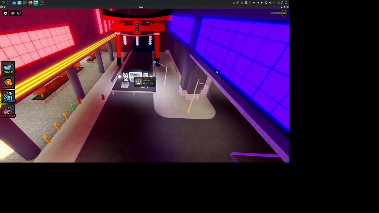Open the Roblox chat window
379x213 pixels.
[19, 13]
